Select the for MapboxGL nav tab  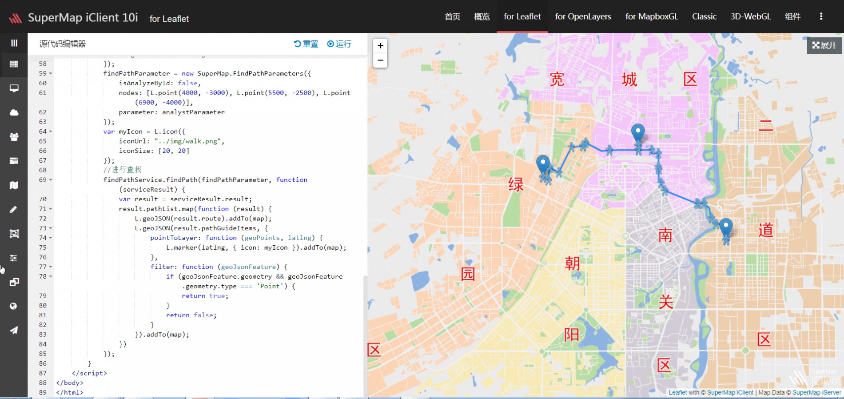[x=652, y=16]
